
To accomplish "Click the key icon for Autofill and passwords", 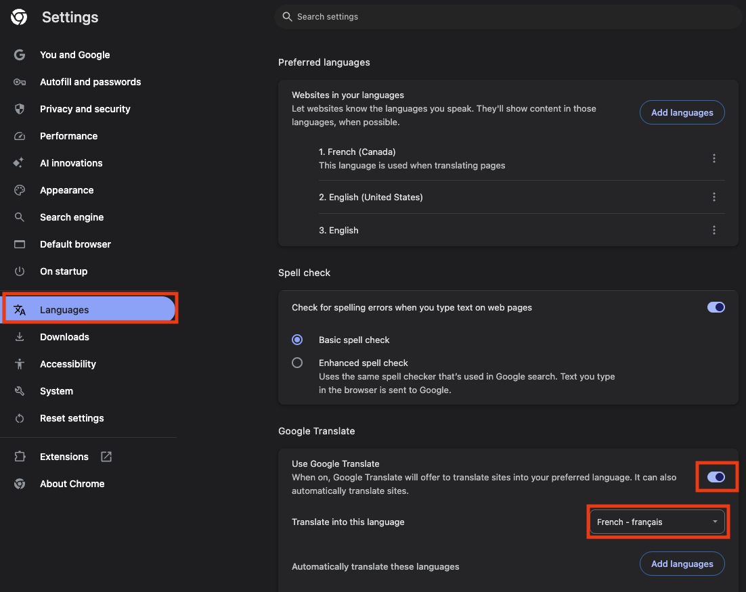I will [20, 82].
